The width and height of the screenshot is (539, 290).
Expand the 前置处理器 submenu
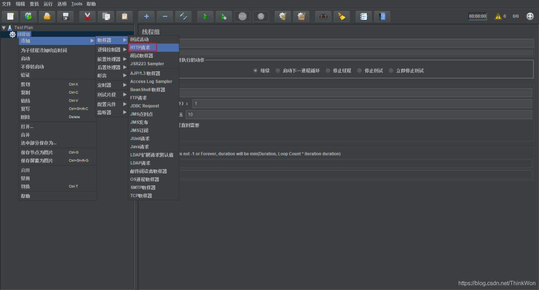tap(112, 59)
